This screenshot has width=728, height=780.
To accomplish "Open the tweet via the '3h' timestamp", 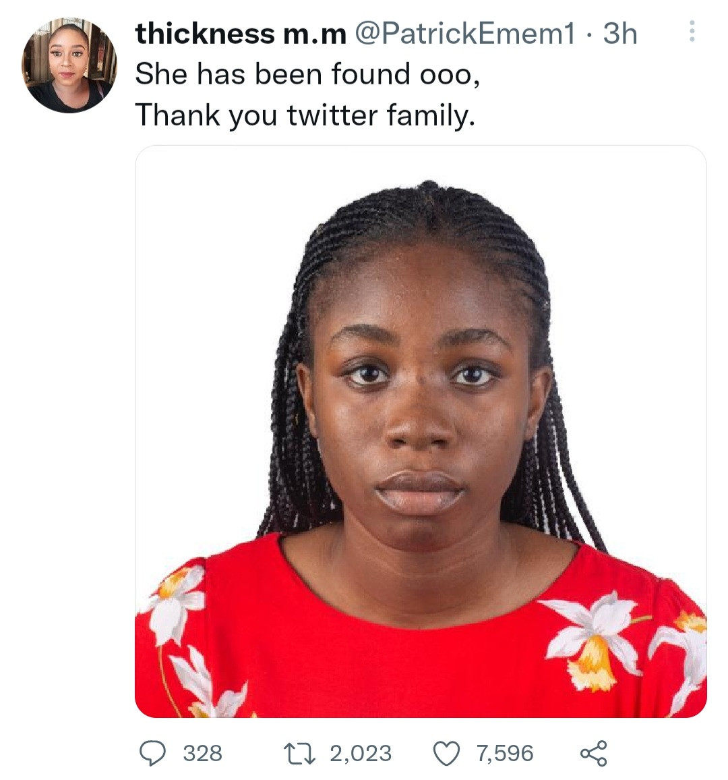I will click(619, 34).
